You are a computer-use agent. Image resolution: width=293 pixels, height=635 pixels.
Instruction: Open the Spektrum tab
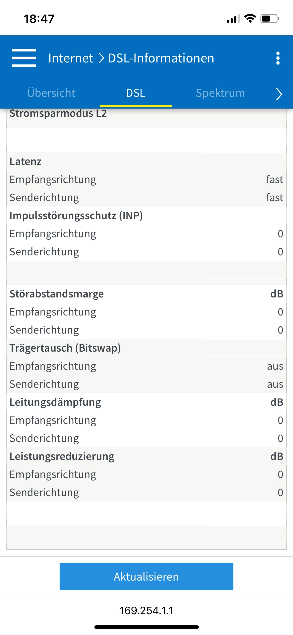pos(220,93)
